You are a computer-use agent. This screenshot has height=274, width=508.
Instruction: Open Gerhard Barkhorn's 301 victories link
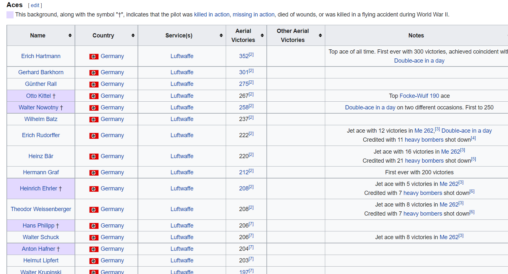tap(244, 72)
